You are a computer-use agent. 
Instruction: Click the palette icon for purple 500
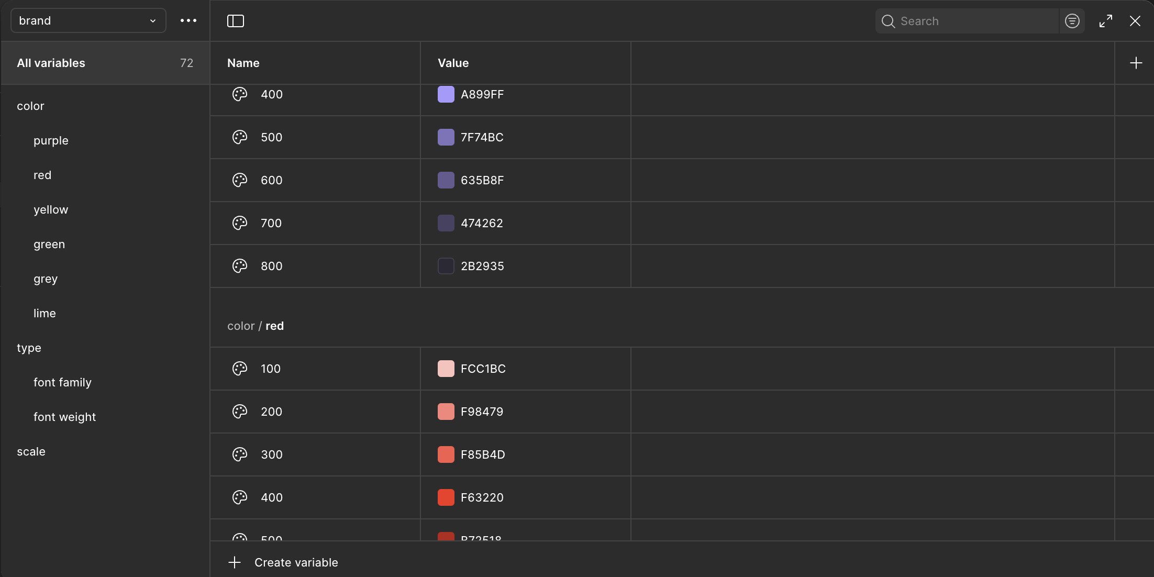(x=240, y=137)
